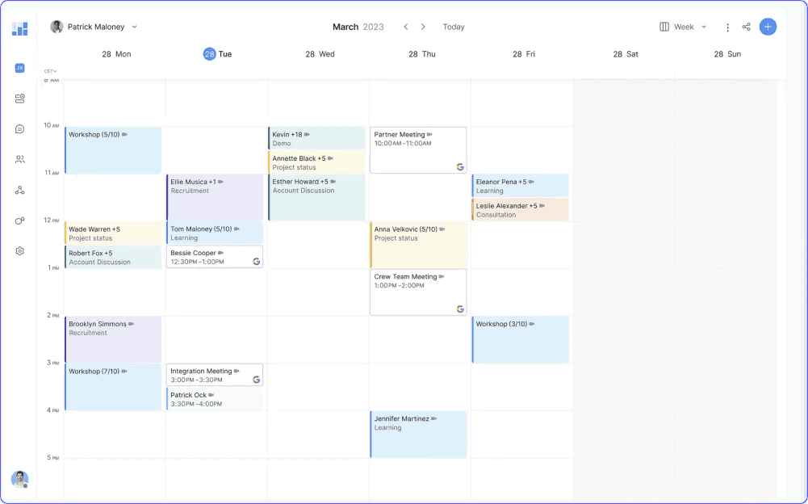The height and width of the screenshot is (504, 808).
Task: Open the Patrick Maloney account dropdown
Action: 94,27
